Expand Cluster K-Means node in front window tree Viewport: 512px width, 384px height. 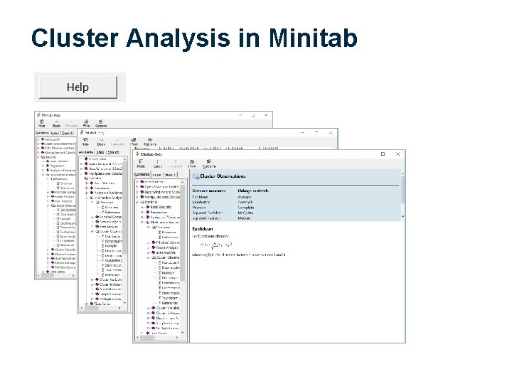pyautogui.click(x=148, y=313)
